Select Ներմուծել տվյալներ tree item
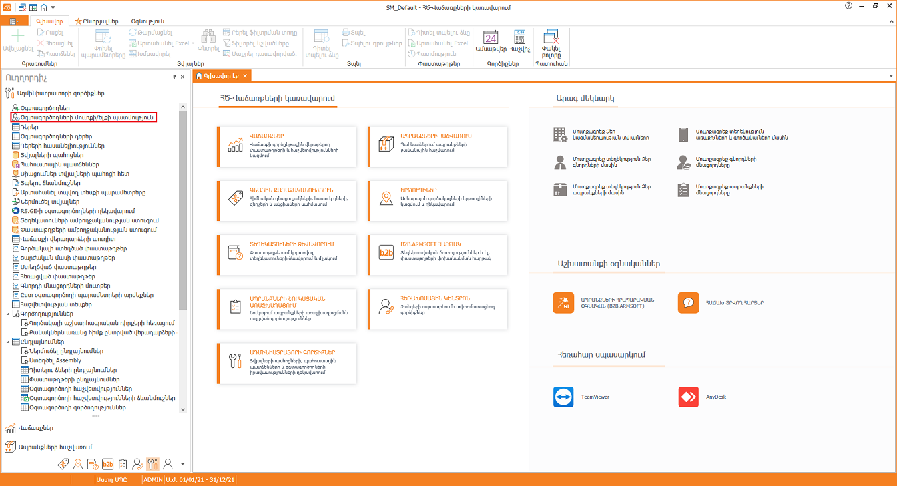The width and height of the screenshot is (897, 486). [x=45, y=201]
